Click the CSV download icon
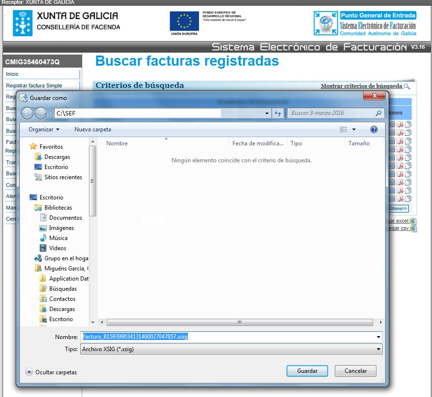Viewport: 432px width, 397px height. [413, 228]
